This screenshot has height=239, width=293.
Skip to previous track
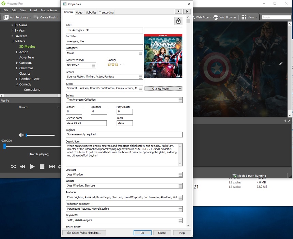[22, 166]
